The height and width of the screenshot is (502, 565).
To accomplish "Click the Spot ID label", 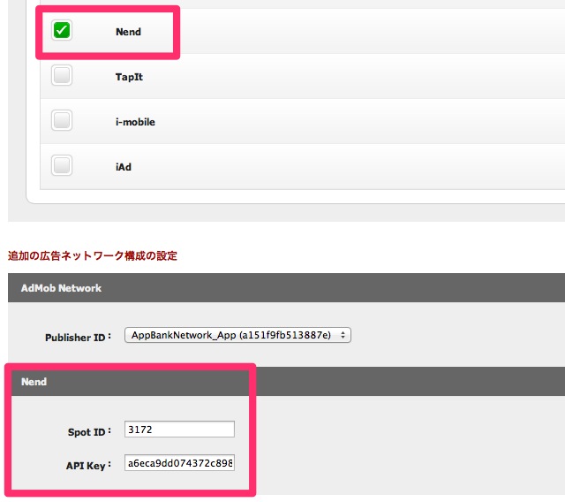I will (89, 431).
